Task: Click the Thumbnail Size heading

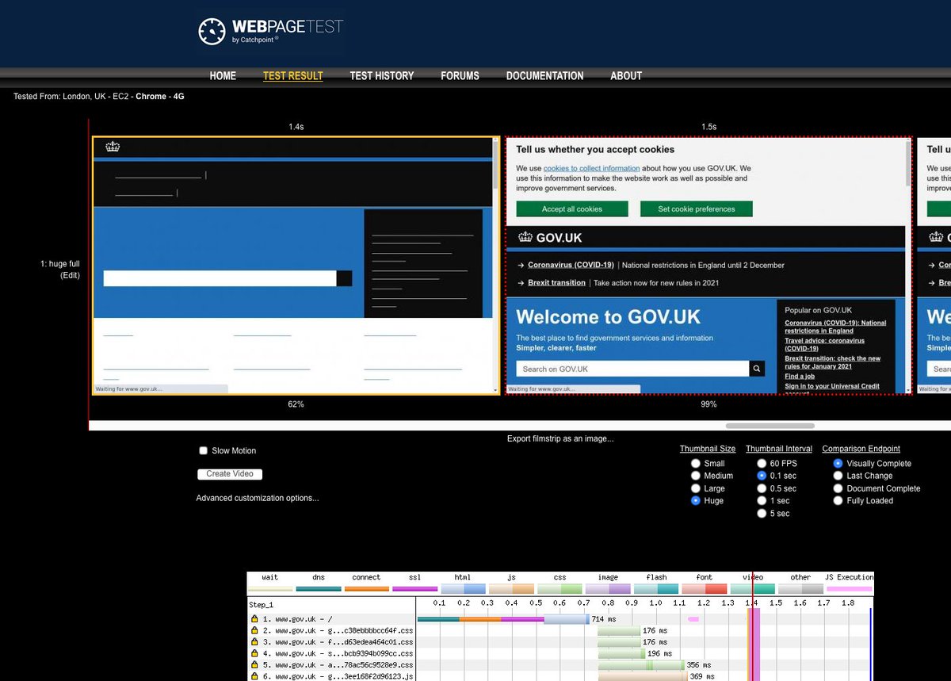Action: pyautogui.click(x=708, y=449)
